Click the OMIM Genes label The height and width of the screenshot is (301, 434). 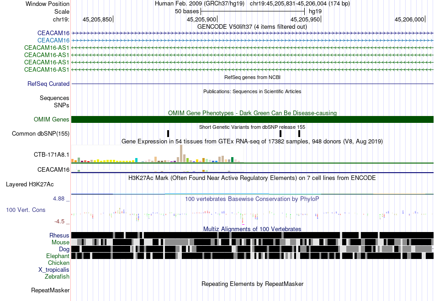(x=52, y=120)
